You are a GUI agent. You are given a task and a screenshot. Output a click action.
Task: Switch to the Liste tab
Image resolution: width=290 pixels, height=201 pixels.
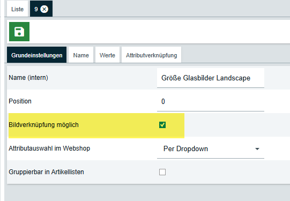pyautogui.click(x=17, y=9)
